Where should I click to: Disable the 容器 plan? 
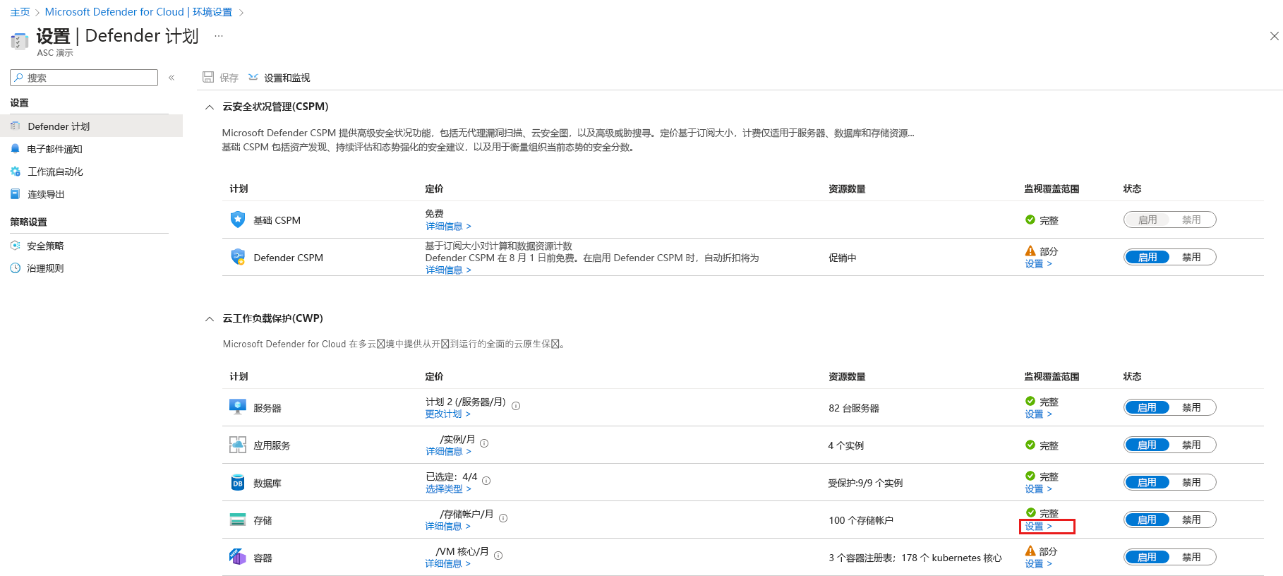[x=1191, y=557]
